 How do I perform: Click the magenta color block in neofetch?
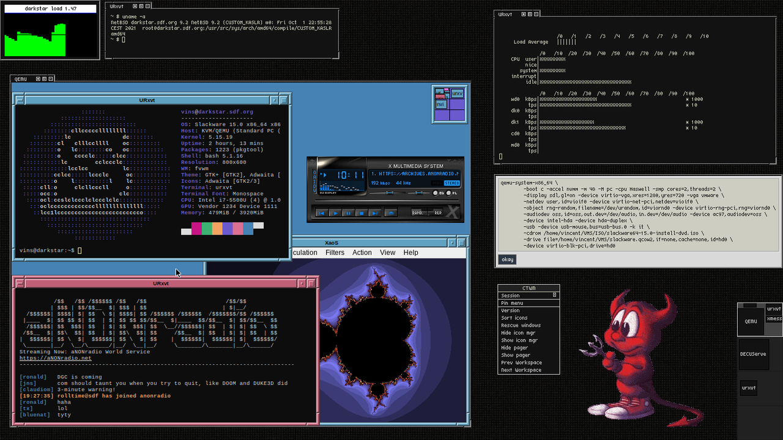(x=196, y=229)
